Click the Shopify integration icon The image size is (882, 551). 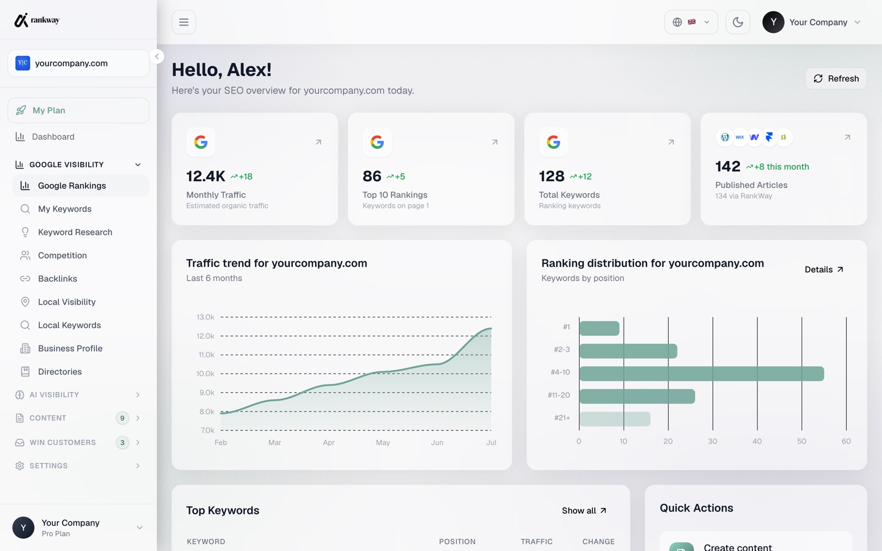[783, 137]
